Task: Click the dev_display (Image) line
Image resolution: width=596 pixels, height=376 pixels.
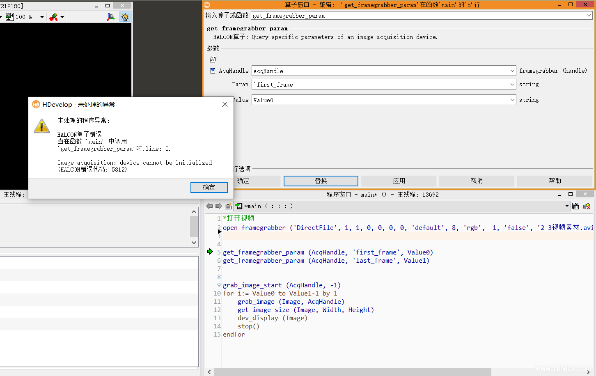Action: point(273,318)
